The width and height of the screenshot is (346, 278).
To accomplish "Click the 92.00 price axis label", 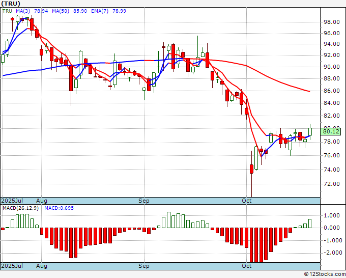I will click(331, 55).
